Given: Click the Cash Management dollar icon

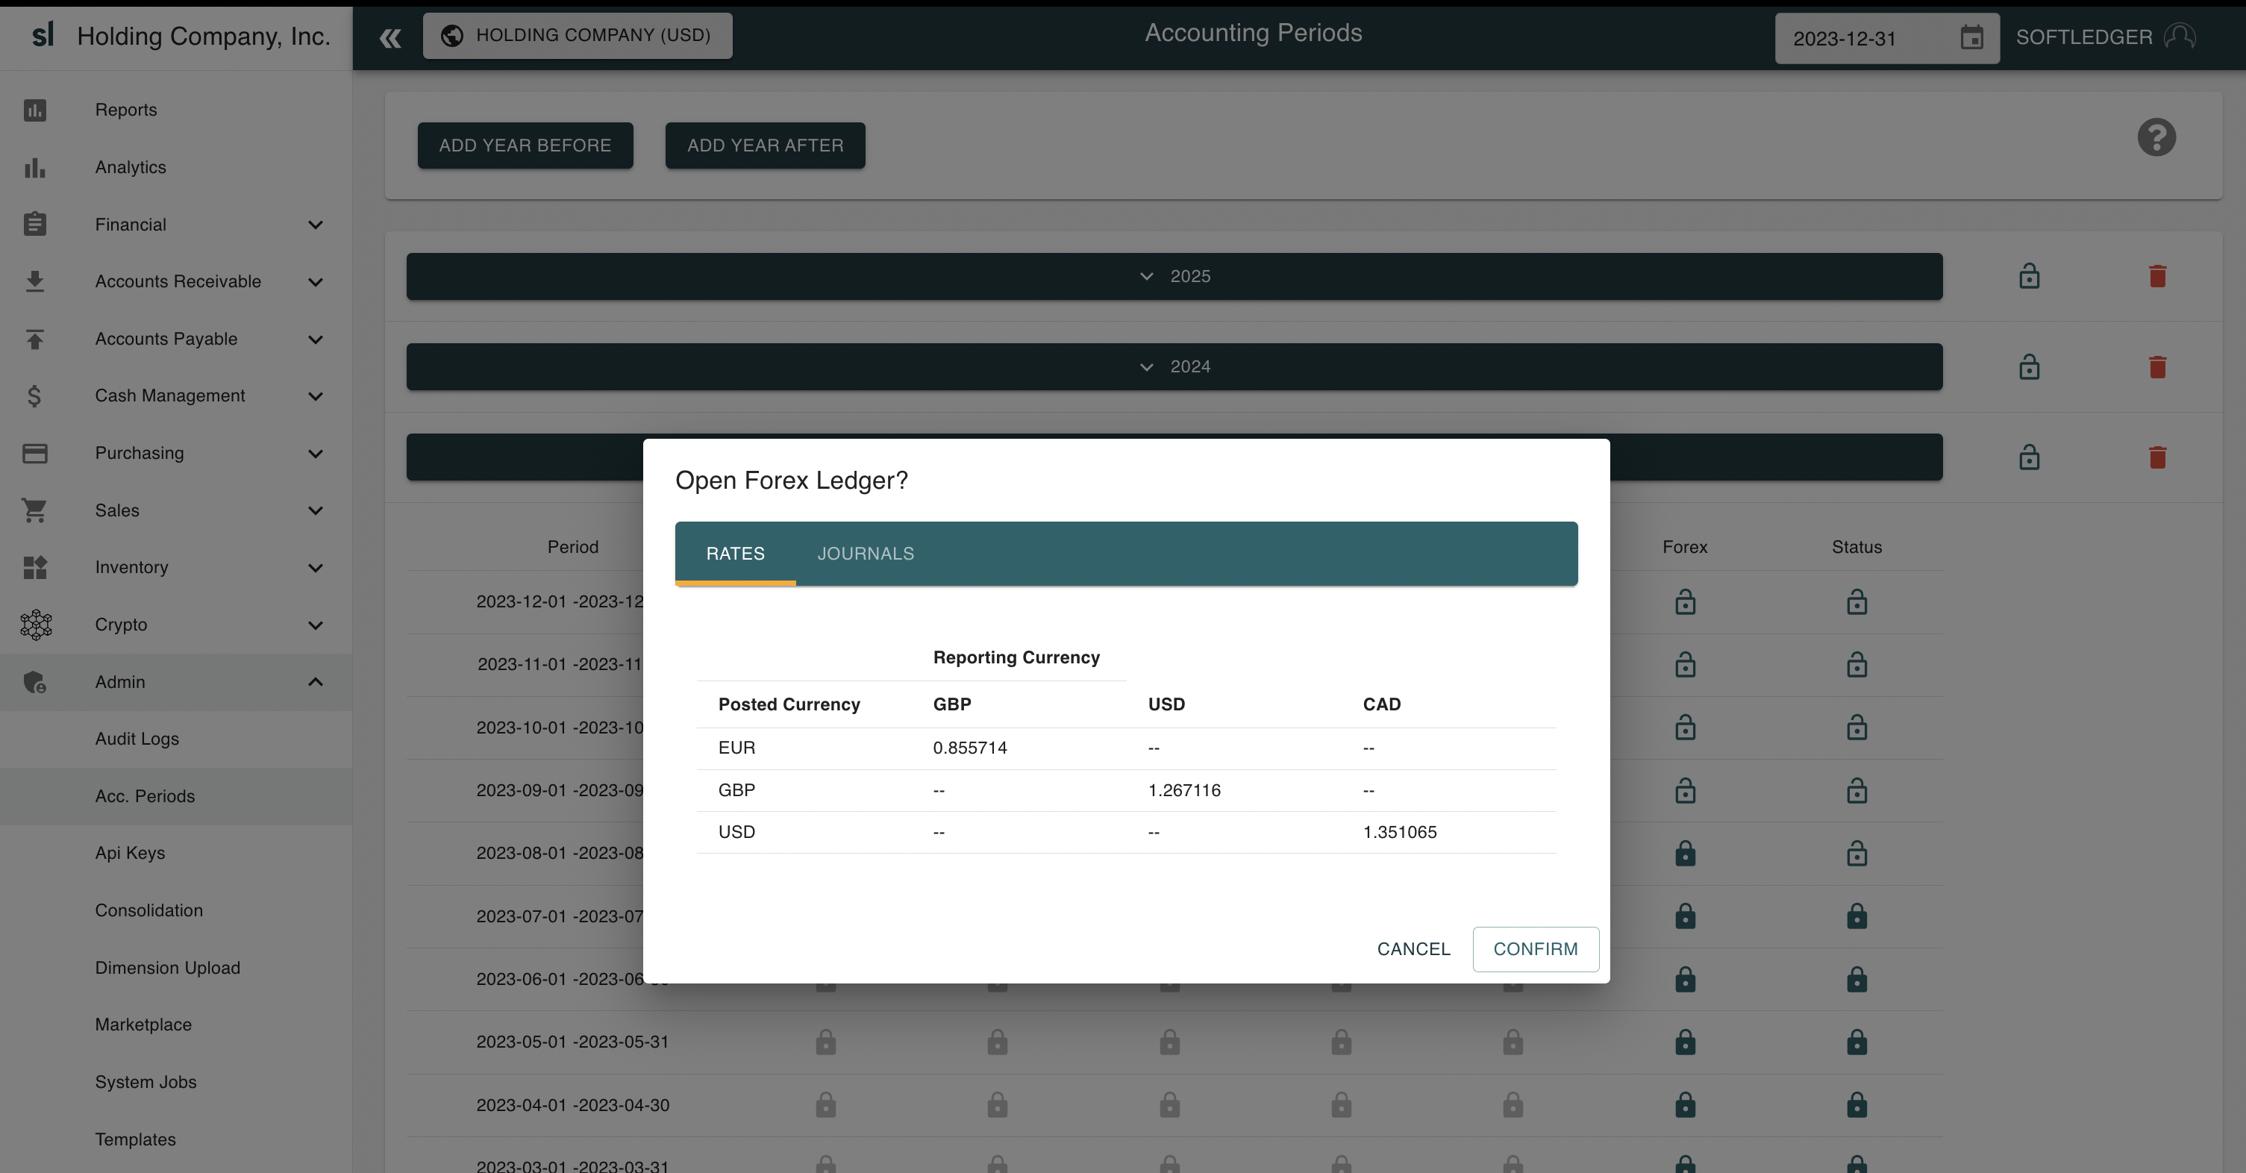Looking at the screenshot, I should coord(35,396).
